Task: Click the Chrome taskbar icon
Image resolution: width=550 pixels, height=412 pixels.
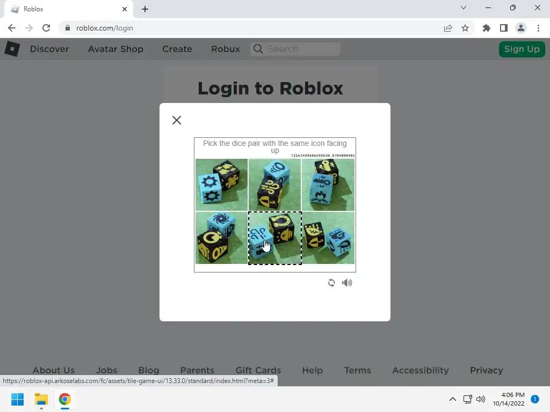Action: coord(64,399)
